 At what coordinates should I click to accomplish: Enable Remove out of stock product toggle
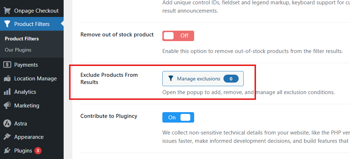coord(178,36)
